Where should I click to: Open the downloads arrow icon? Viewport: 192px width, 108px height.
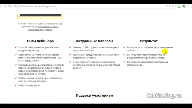(191, 6)
